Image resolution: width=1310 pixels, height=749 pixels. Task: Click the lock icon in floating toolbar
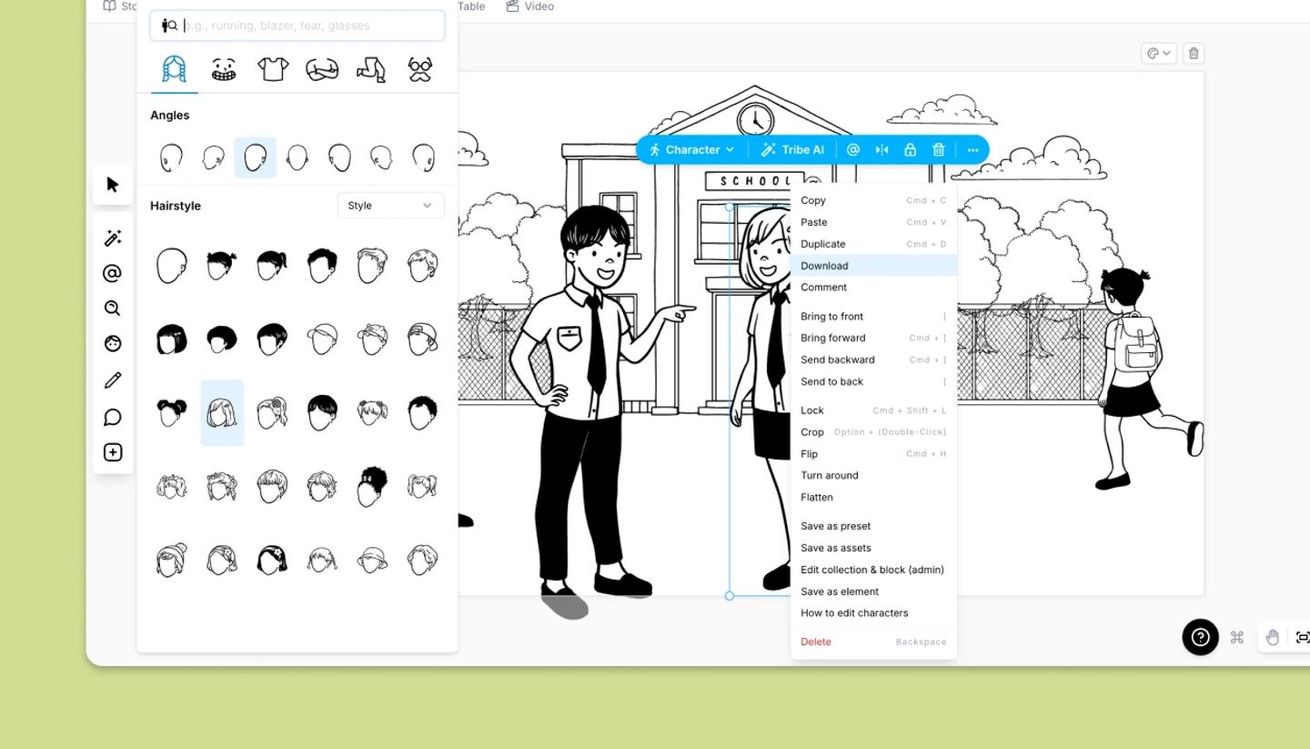pyautogui.click(x=910, y=149)
